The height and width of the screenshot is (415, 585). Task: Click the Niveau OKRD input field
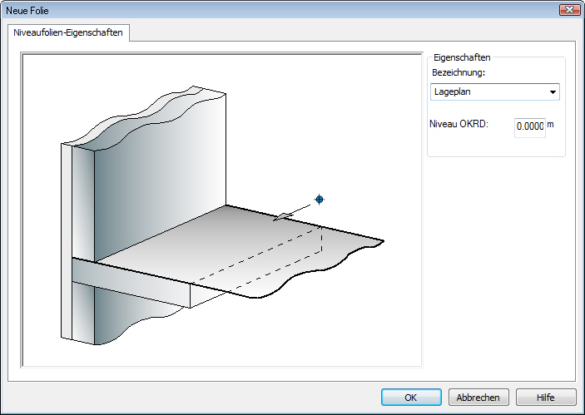(x=530, y=127)
